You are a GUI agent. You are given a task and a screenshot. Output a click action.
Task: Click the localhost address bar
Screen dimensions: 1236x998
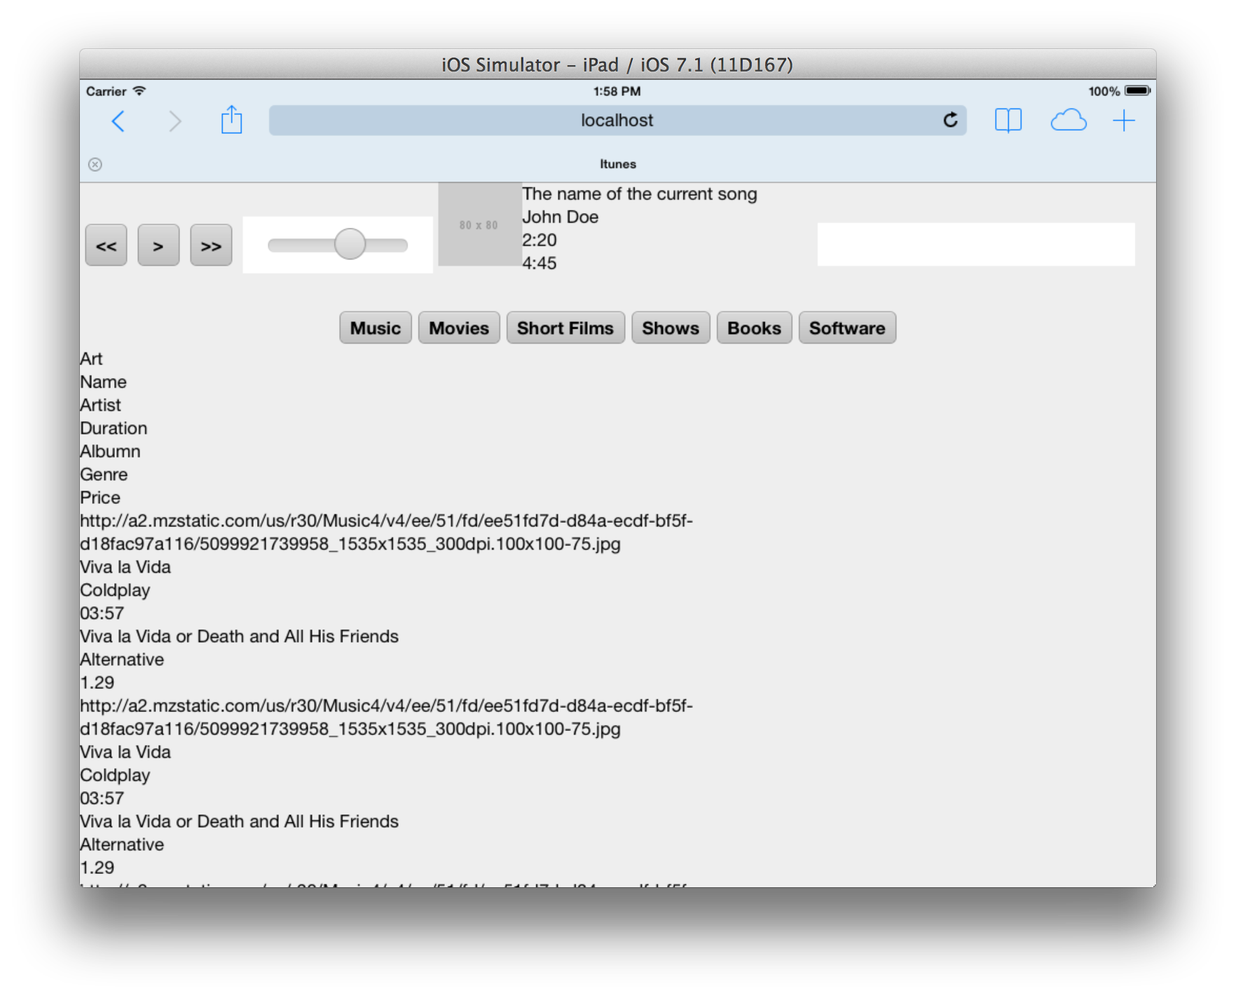point(617,120)
